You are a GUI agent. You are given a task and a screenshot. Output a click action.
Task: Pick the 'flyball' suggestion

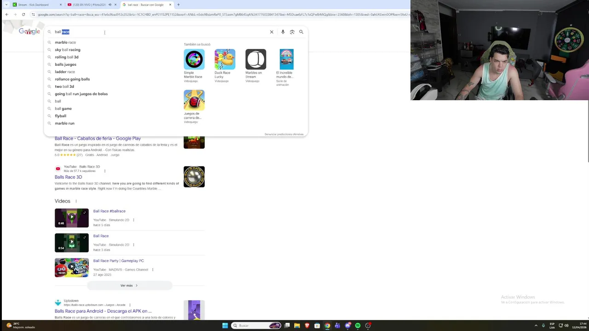60,116
